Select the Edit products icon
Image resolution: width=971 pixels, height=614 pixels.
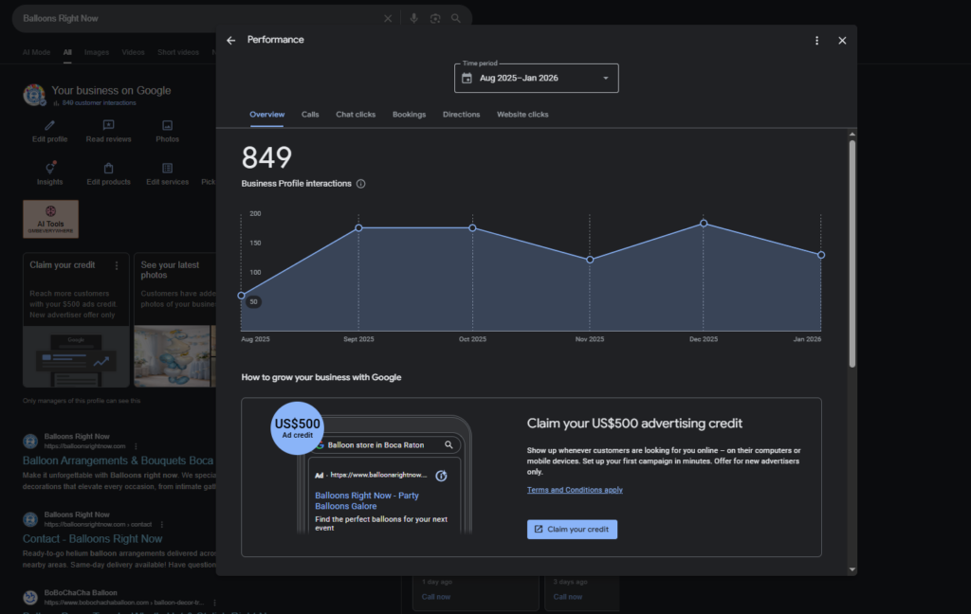(x=108, y=167)
